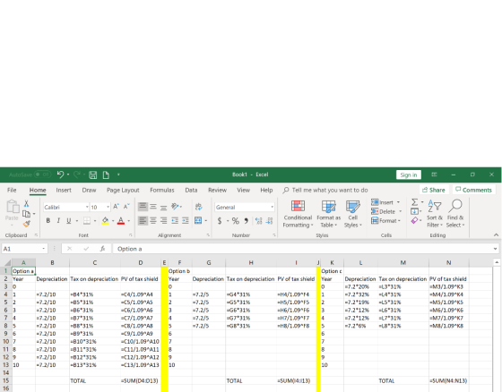Toggle the AutoSave switch
Viewport: 502px width, 392px height.
click(x=42, y=175)
